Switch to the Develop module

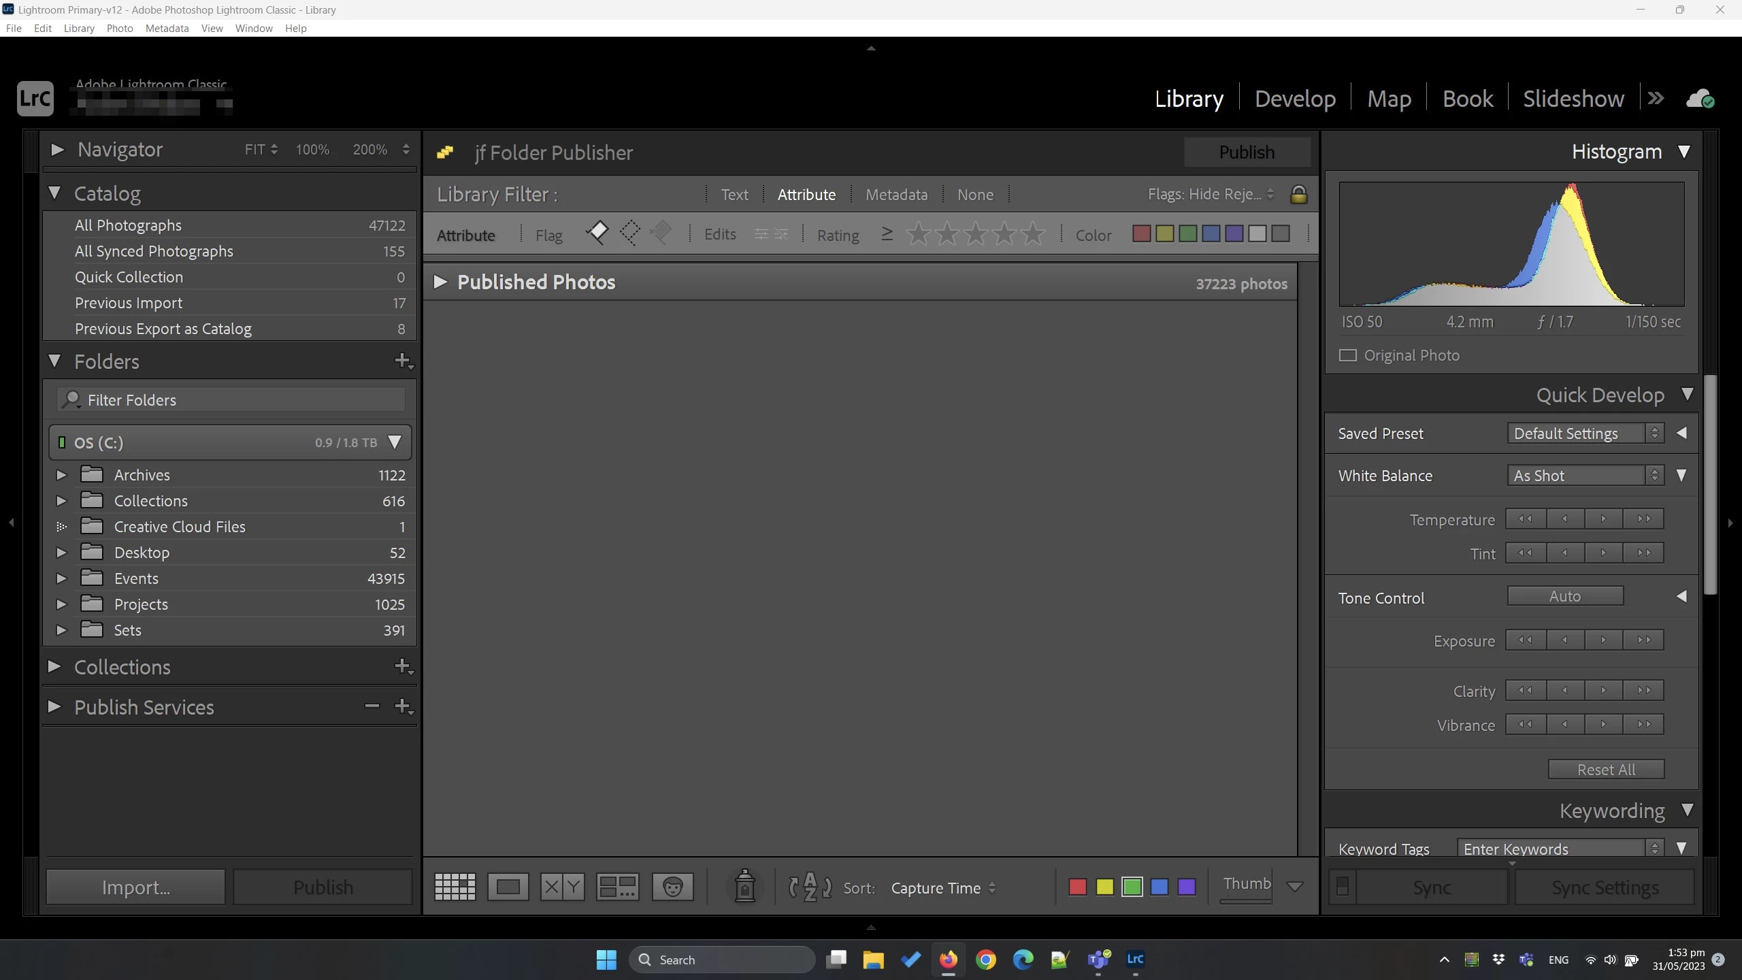click(1295, 99)
